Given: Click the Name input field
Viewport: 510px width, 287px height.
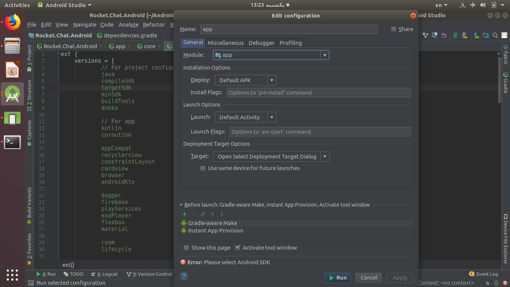Looking at the screenshot, I should (x=289, y=29).
